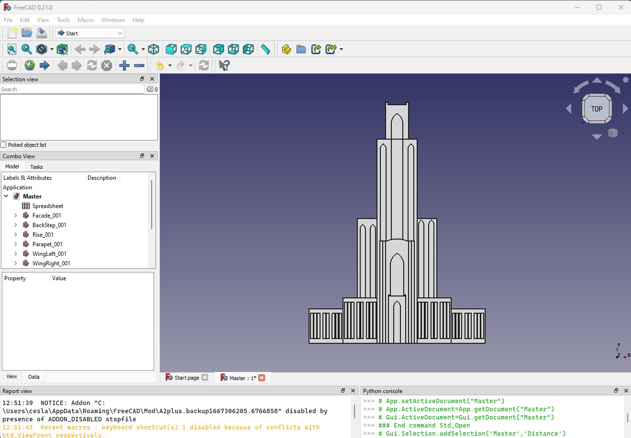Viewport: 631px width, 438px height.
Task: Create a new document with the New icon
Action: (12, 33)
